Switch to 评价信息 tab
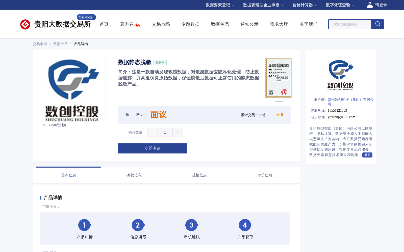 pyautogui.click(x=265, y=175)
